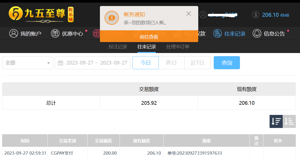Sort records descending with dark sort icon
This screenshot has height=158, width=300.
coord(276,121)
